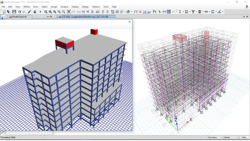The image size is (250, 141).
Task: Click the download arrow icon at top right
Action: coord(247,7)
